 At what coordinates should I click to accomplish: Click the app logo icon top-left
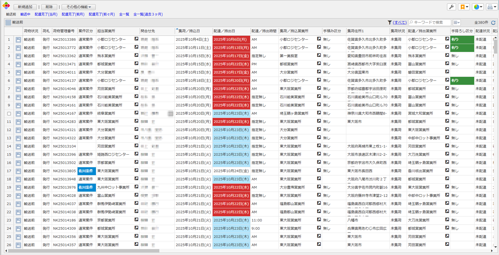coord(5,6)
